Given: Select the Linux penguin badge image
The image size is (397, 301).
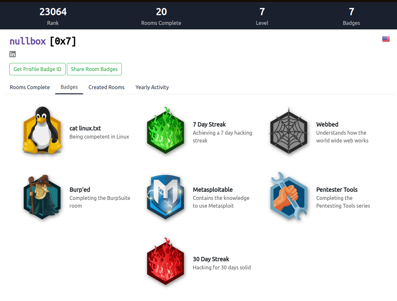Looking at the screenshot, I should click(x=42, y=130).
